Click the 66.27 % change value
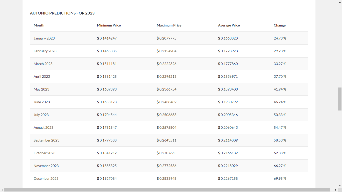 point(280,166)
